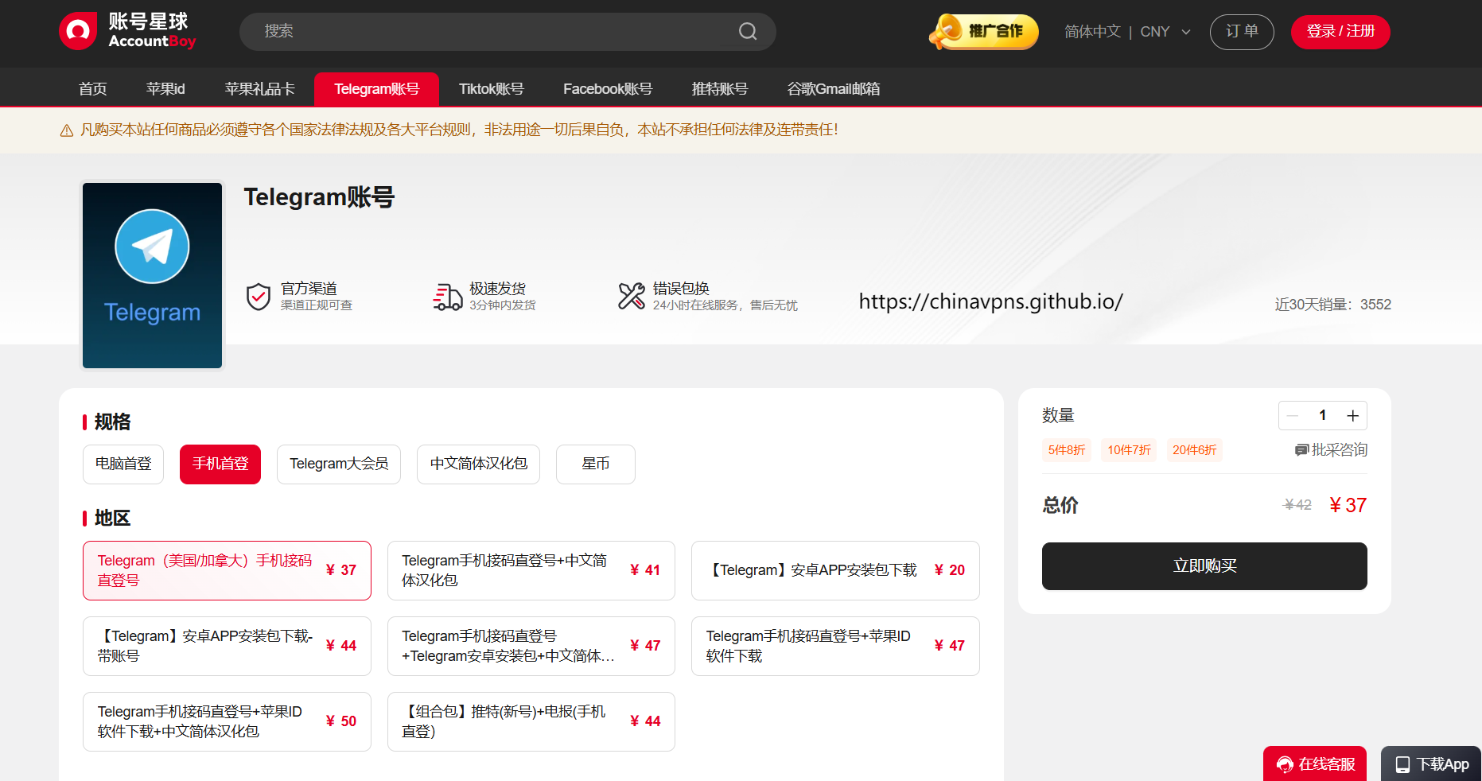Screen dimensions: 1482x781
Task: Choose 安卓APP安装包下载-带账号 ¥44 option
Action: coord(227,646)
